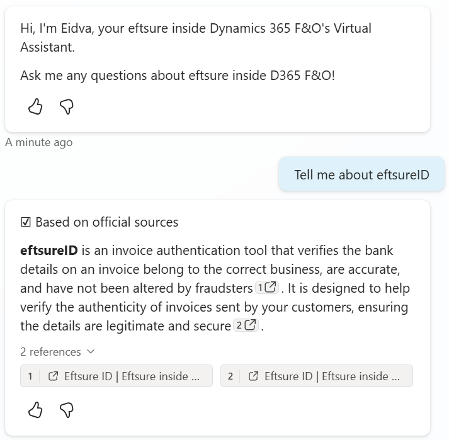
Task: Click number badge 2 in the second reference card
Action: tap(230, 376)
